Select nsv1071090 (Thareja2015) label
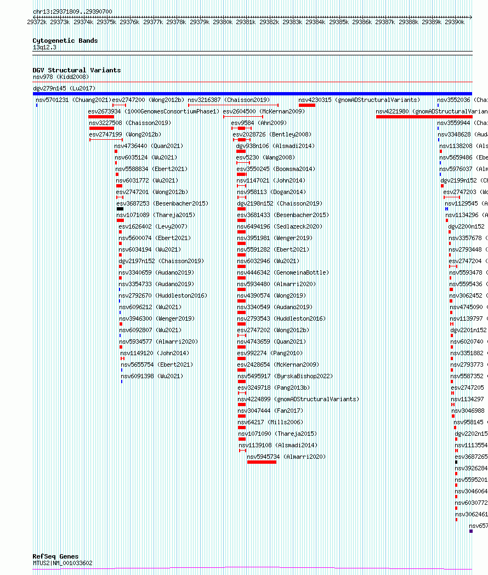 [277, 434]
